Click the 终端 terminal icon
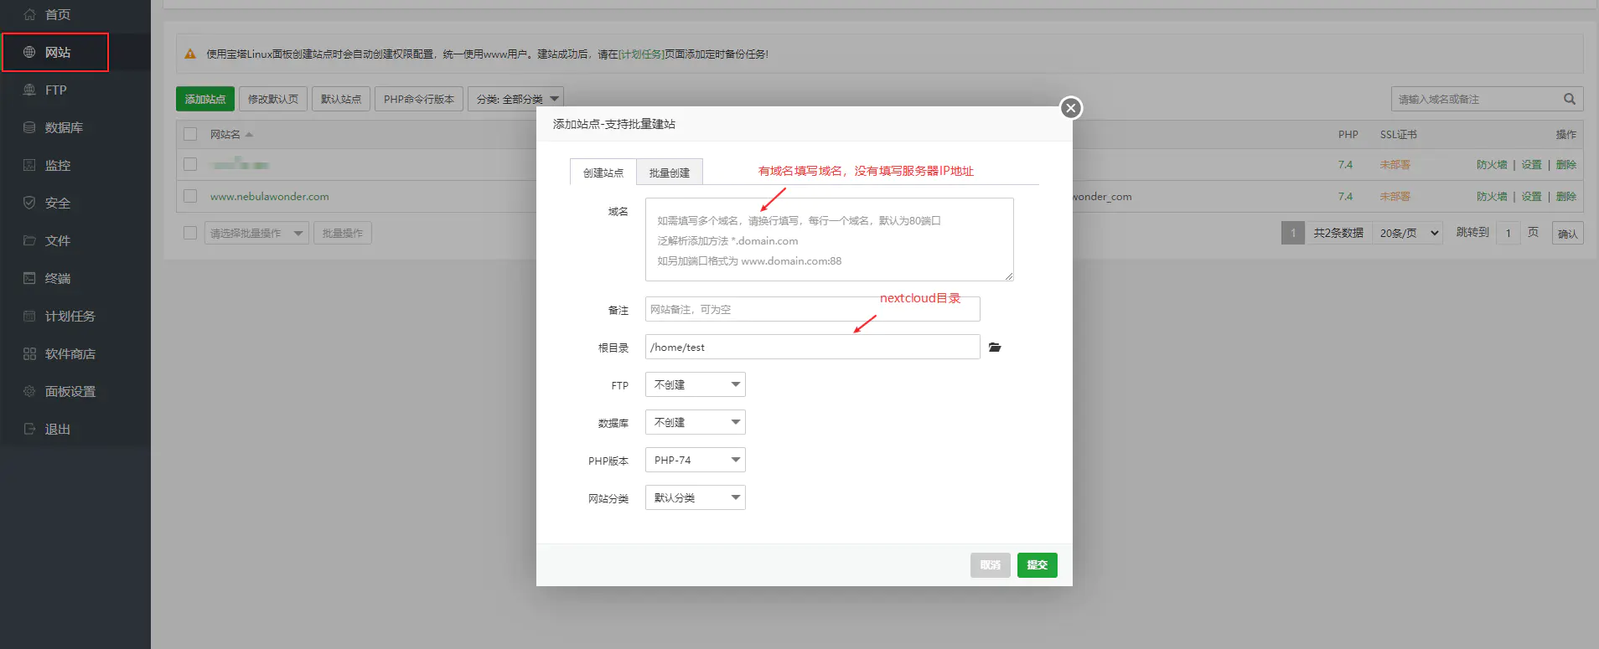 coord(29,278)
